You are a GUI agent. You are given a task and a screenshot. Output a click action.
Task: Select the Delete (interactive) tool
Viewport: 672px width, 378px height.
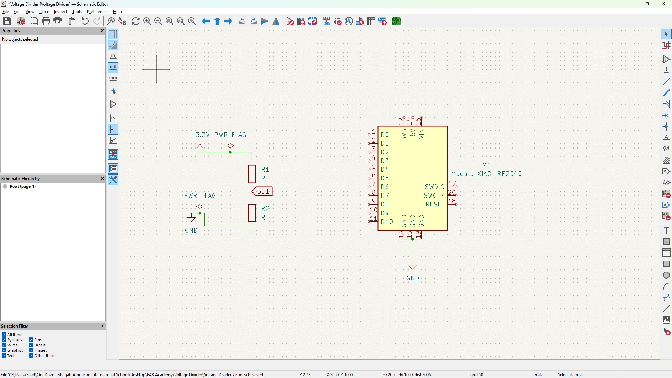[x=666, y=331]
